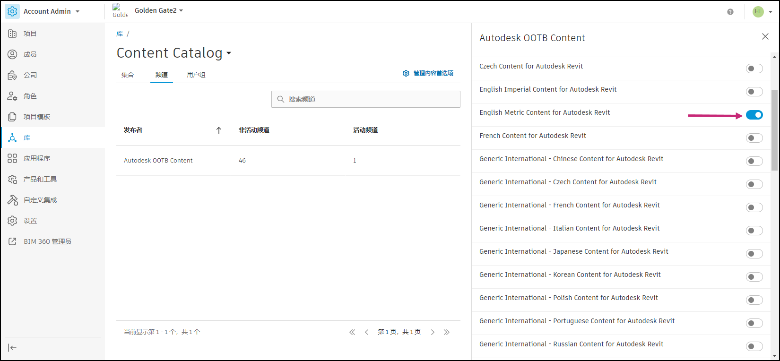Viewport: 780px width, 361px height.
Task: Expand the Content Catalog dropdown
Action: click(229, 53)
